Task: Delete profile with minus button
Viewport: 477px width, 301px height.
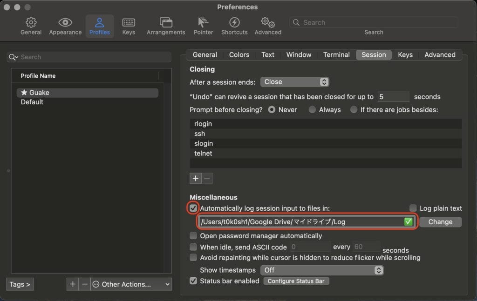Action: click(85, 284)
